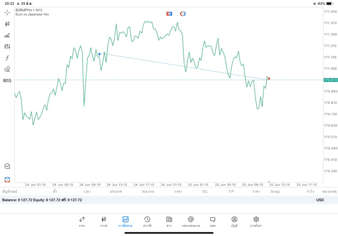Open chart settings sliders icon
The width and height of the screenshot is (338, 236).
[x=7, y=46]
